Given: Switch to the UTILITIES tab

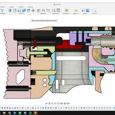Looking at the screenshot, I should [21, 7].
